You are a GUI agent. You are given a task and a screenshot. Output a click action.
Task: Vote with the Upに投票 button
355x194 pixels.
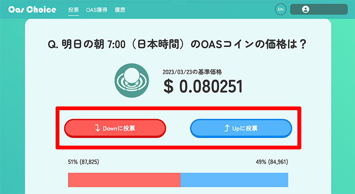(x=241, y=128)
